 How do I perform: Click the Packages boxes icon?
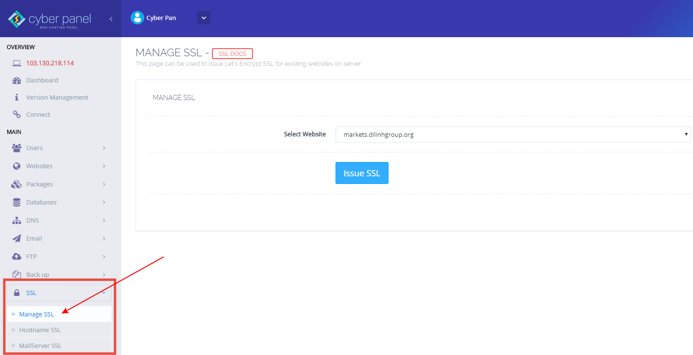coord(17,184)
